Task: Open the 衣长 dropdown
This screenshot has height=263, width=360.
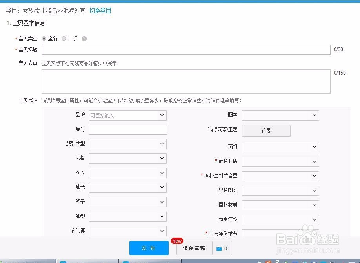Action: pyautogui.click(x=128, y=173)
